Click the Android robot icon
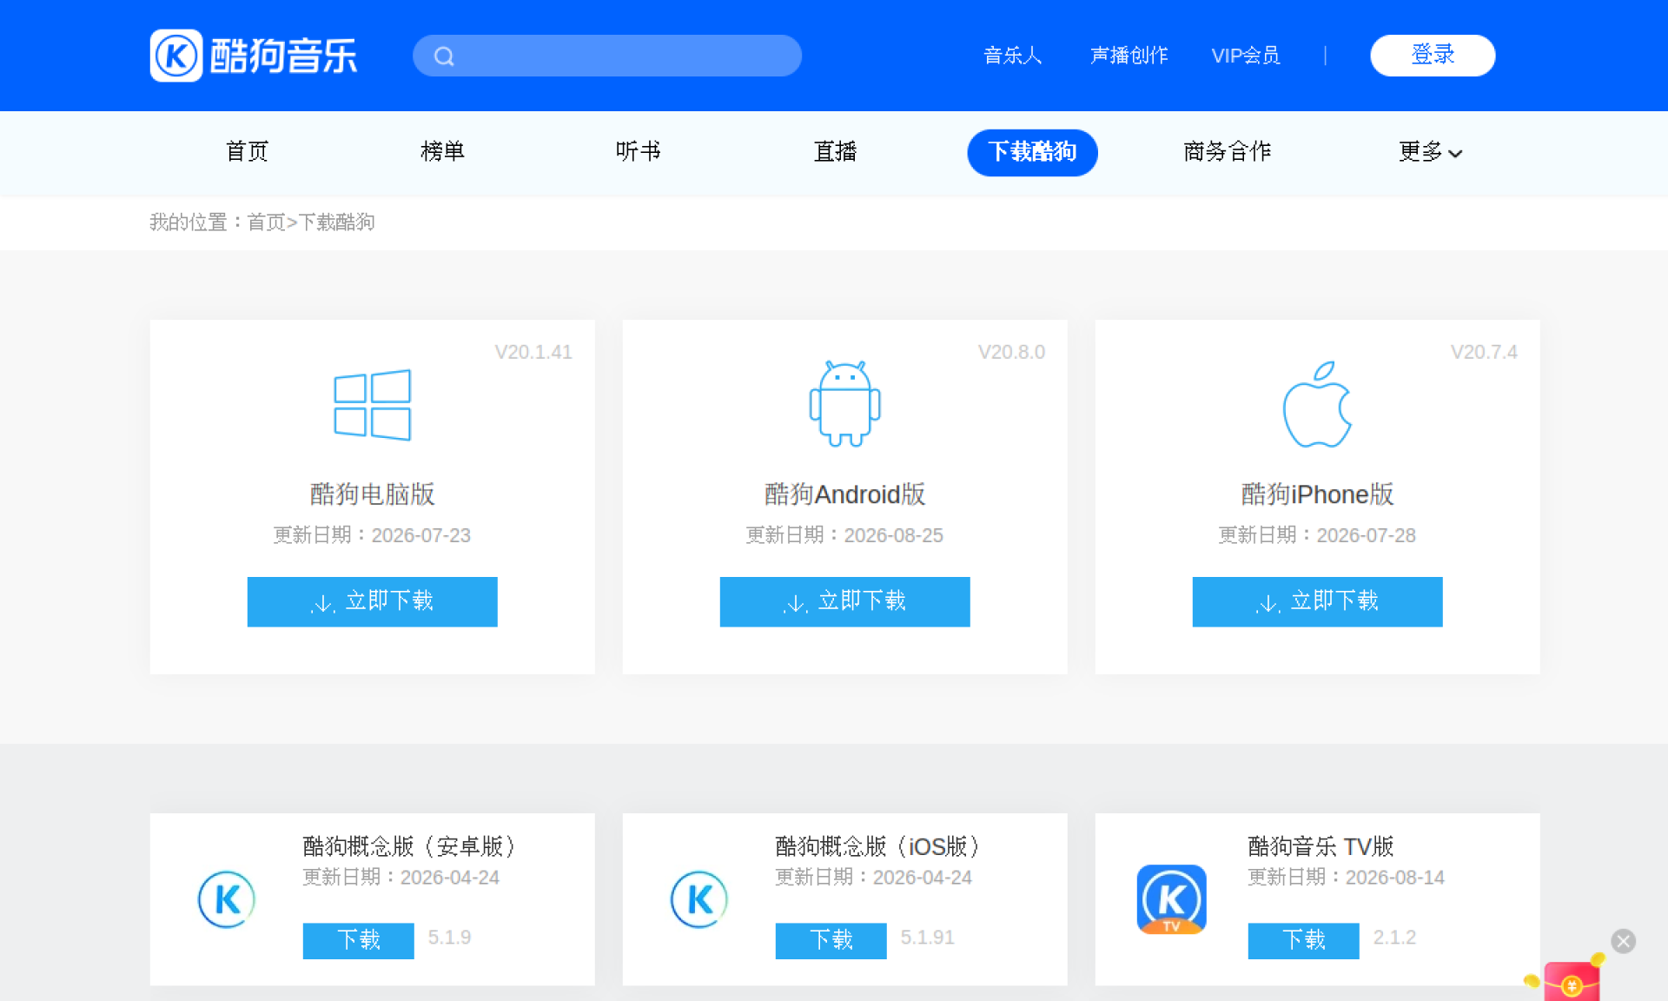This screenshot has width=1668, height=1001. [x=844, y=404]
